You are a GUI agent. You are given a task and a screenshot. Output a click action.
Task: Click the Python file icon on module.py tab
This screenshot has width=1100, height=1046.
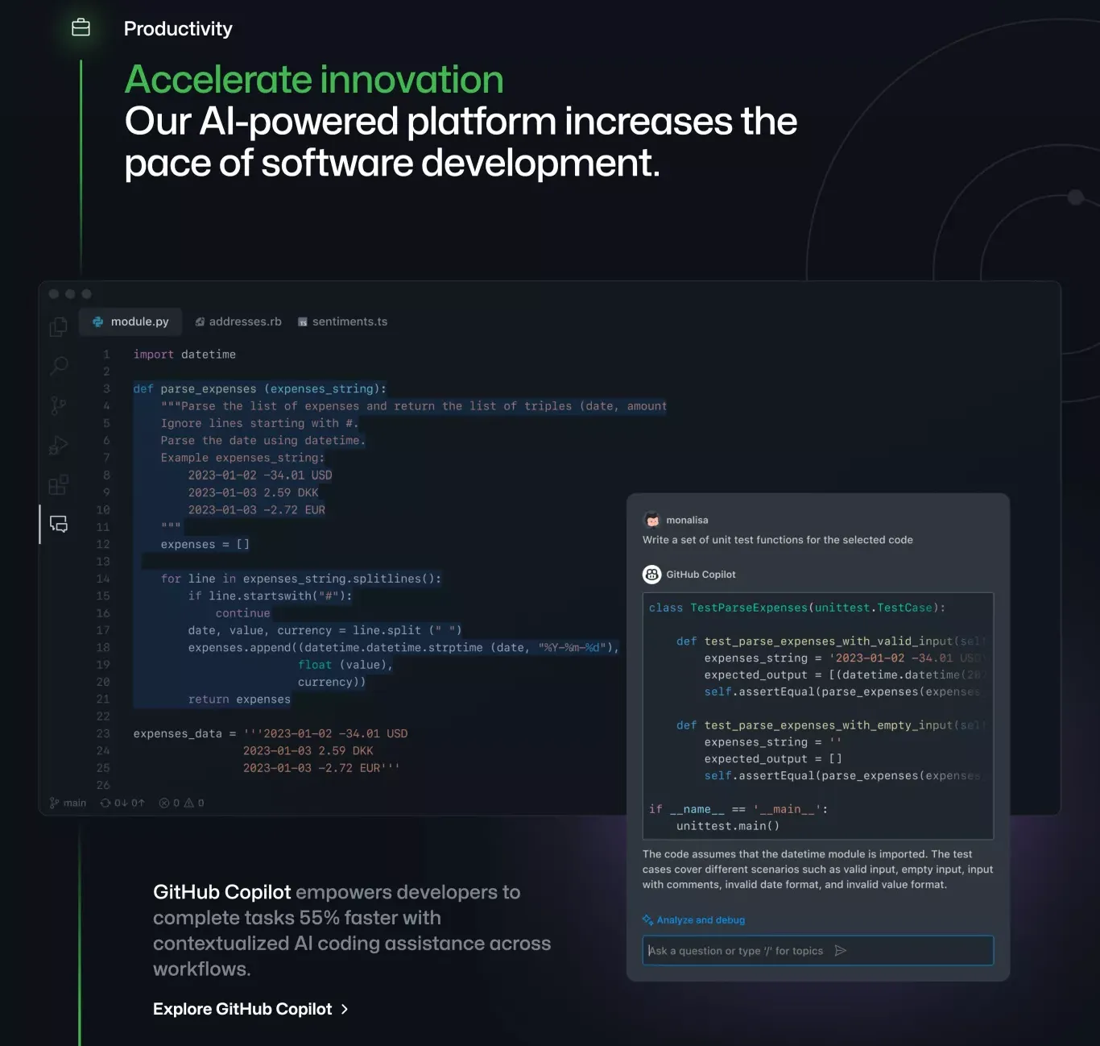98,322
